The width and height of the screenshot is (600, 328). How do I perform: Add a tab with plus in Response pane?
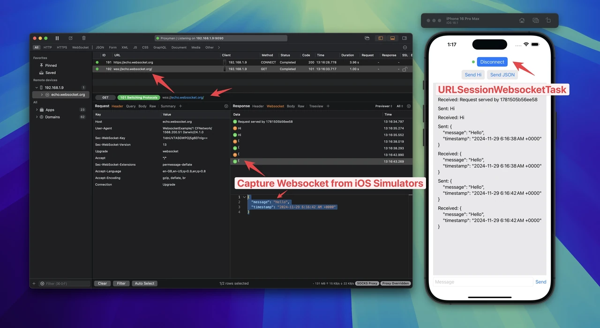point(328,106)
